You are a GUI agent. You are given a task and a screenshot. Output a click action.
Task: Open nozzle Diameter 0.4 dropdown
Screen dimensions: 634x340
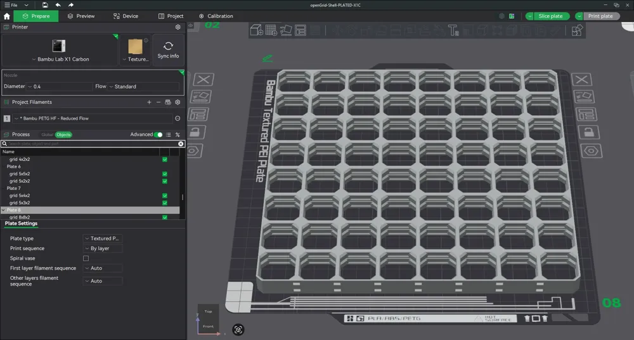click(60, 86)
